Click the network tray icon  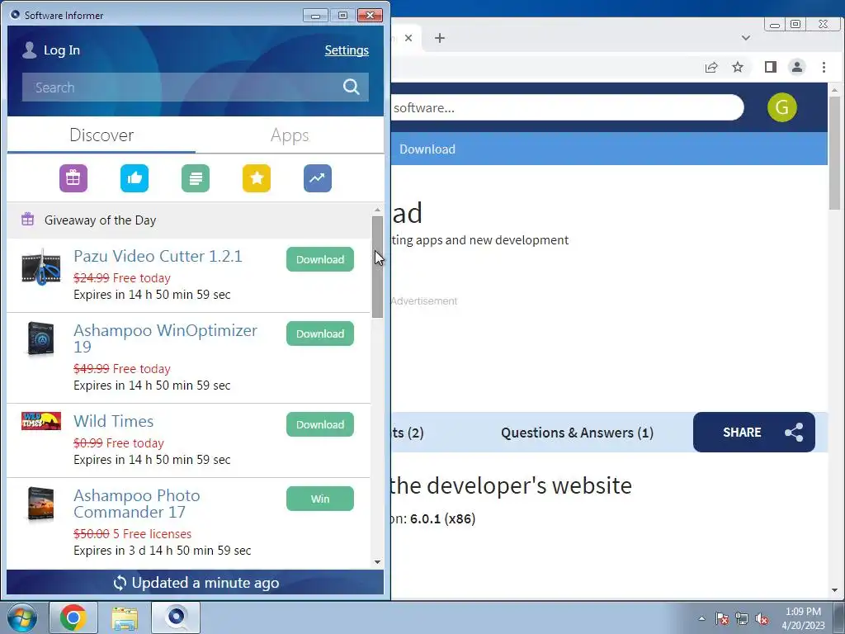click(x=742, y=618)
